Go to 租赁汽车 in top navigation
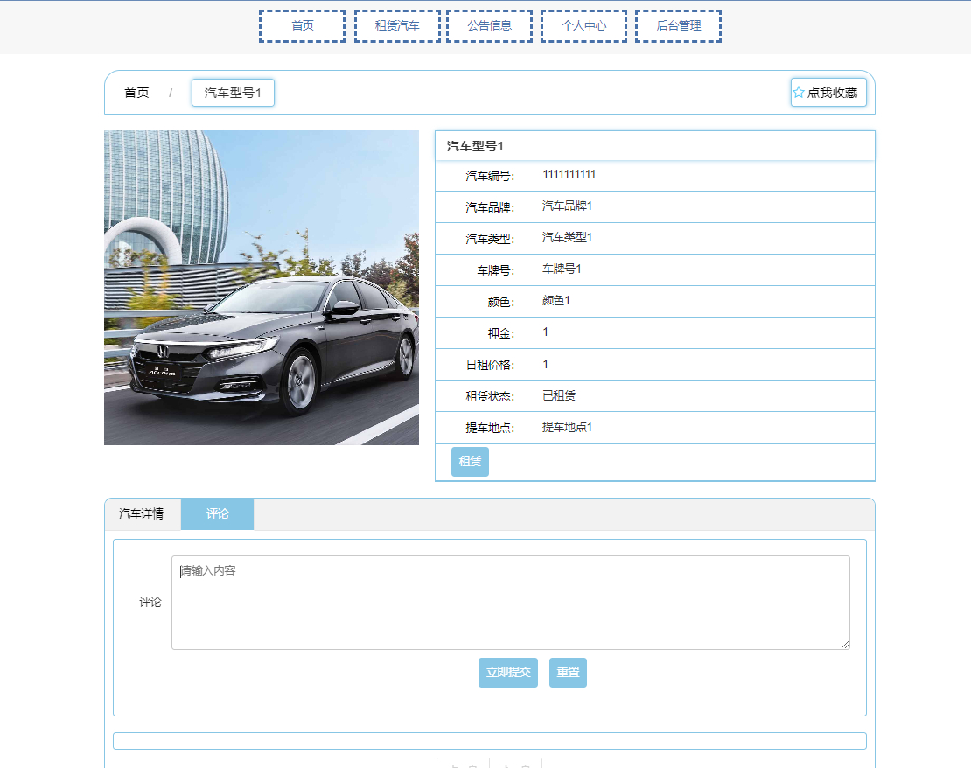 397,26
